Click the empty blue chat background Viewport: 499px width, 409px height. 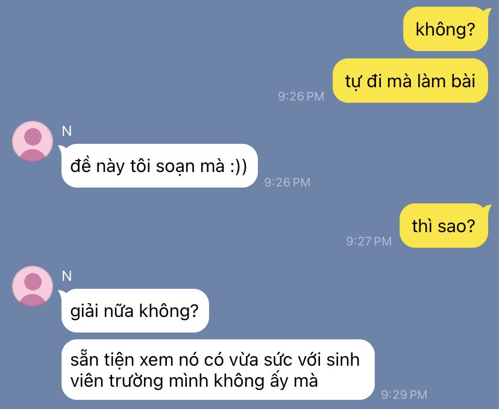(x=159, y=64)
